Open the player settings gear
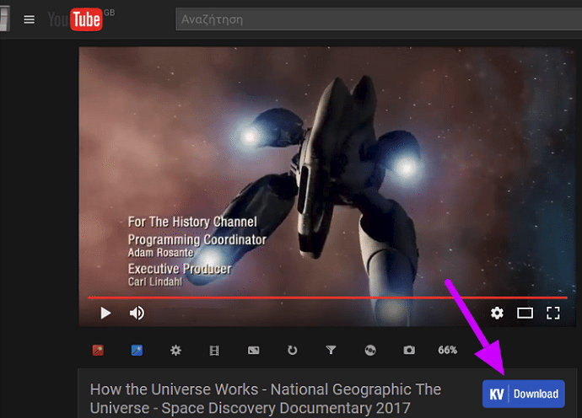582x418 pixels. click(497, 313)
